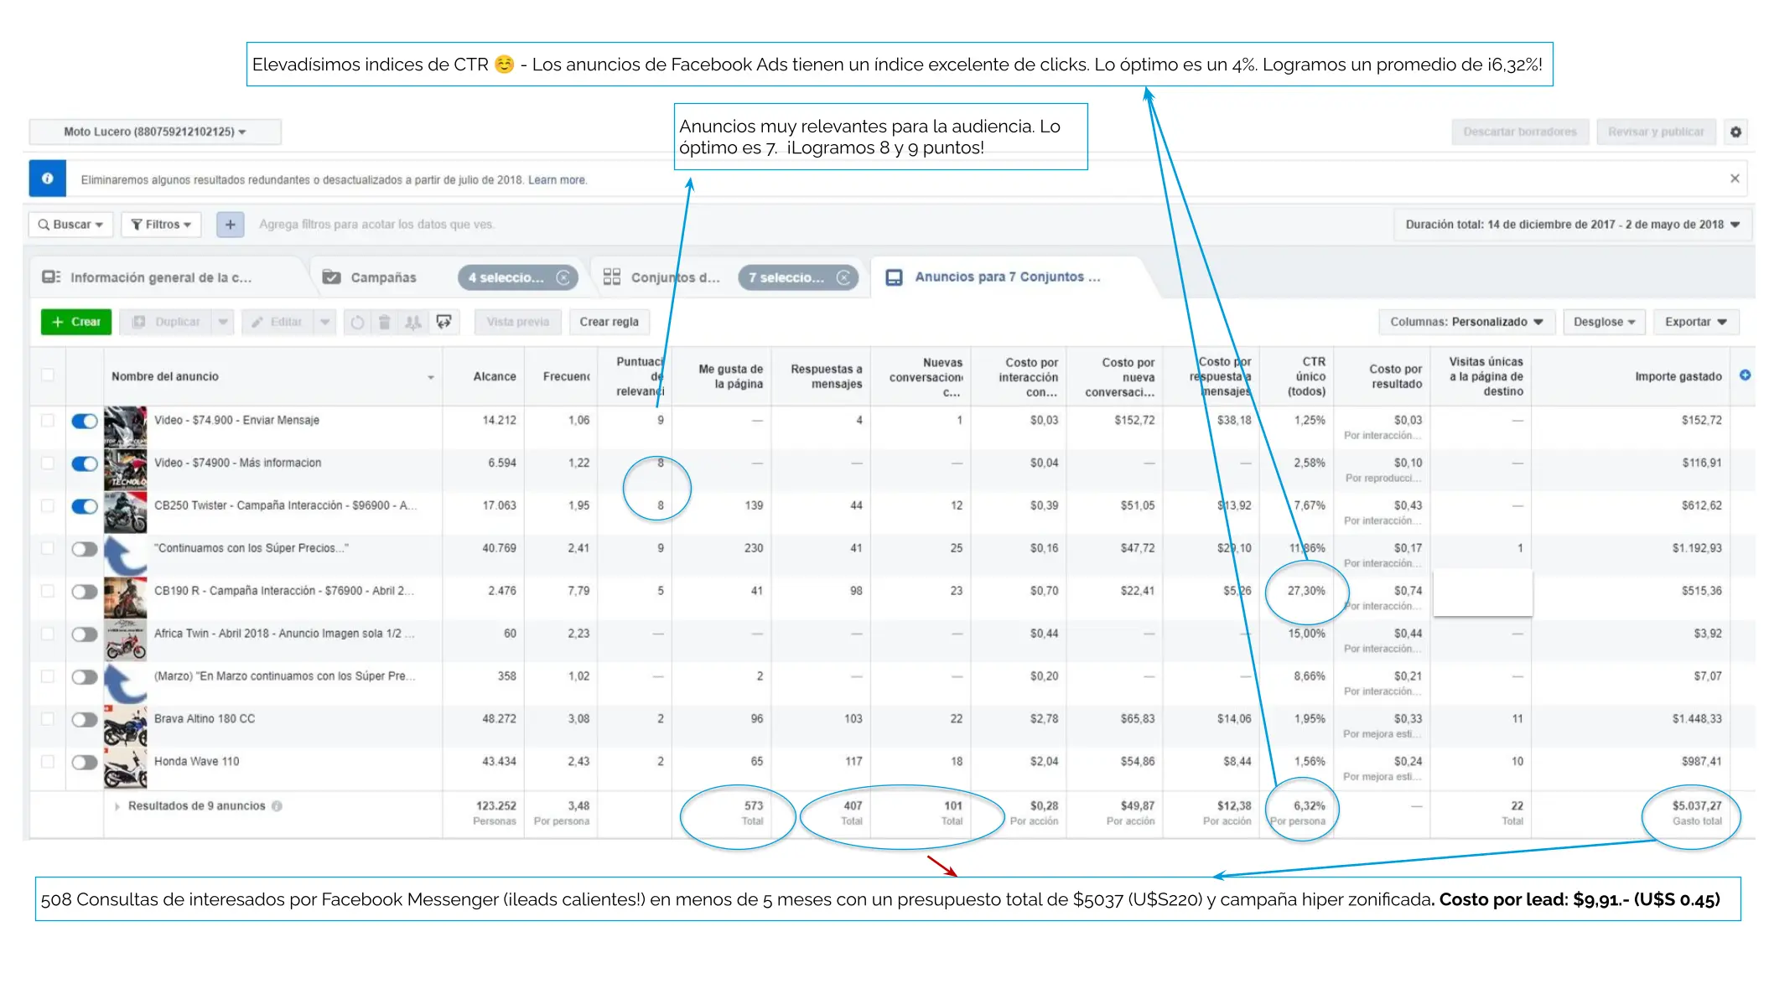1769x994 pixels.
Task: Click the Crear regla button
Action: pyautogui.click(x=610, y=322)
